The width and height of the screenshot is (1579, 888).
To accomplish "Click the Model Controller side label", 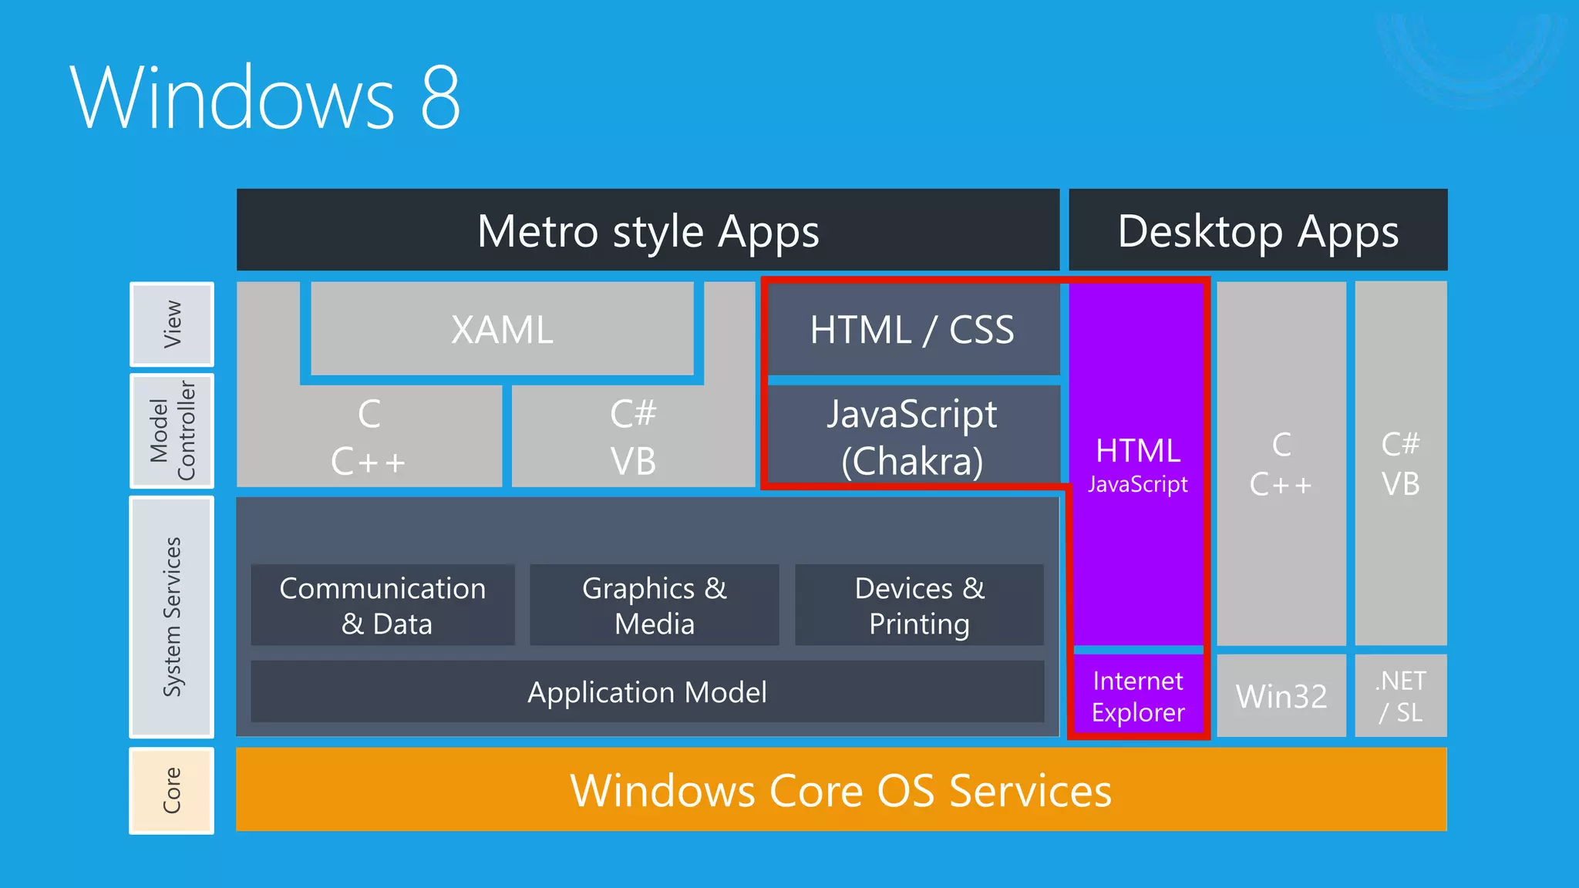I will 172,431.
